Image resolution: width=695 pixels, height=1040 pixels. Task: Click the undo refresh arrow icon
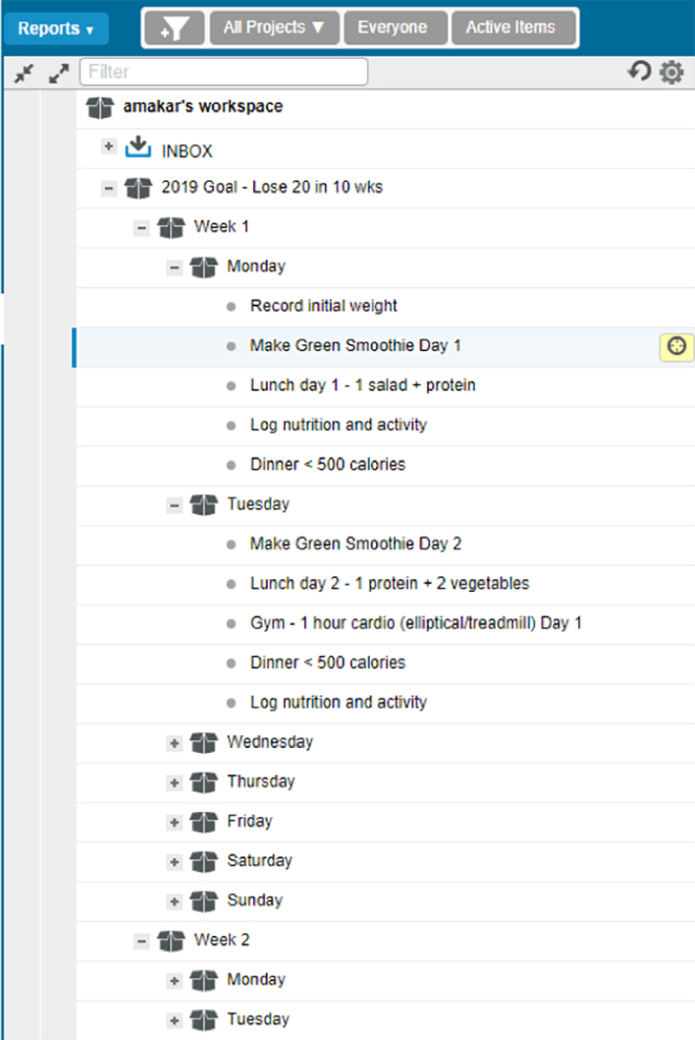coord(640,72)
